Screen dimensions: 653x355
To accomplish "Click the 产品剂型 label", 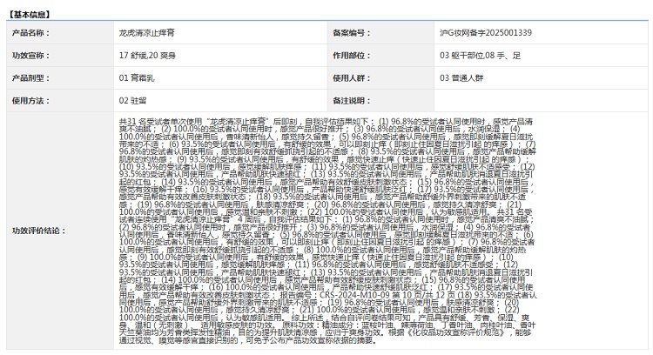I will (30, 77).
